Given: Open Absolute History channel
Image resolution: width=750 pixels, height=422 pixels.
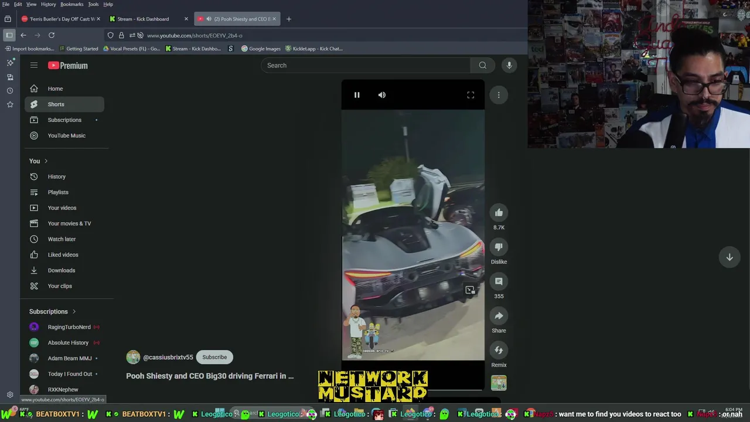Looking at the screenshot, I should (64, 343).
